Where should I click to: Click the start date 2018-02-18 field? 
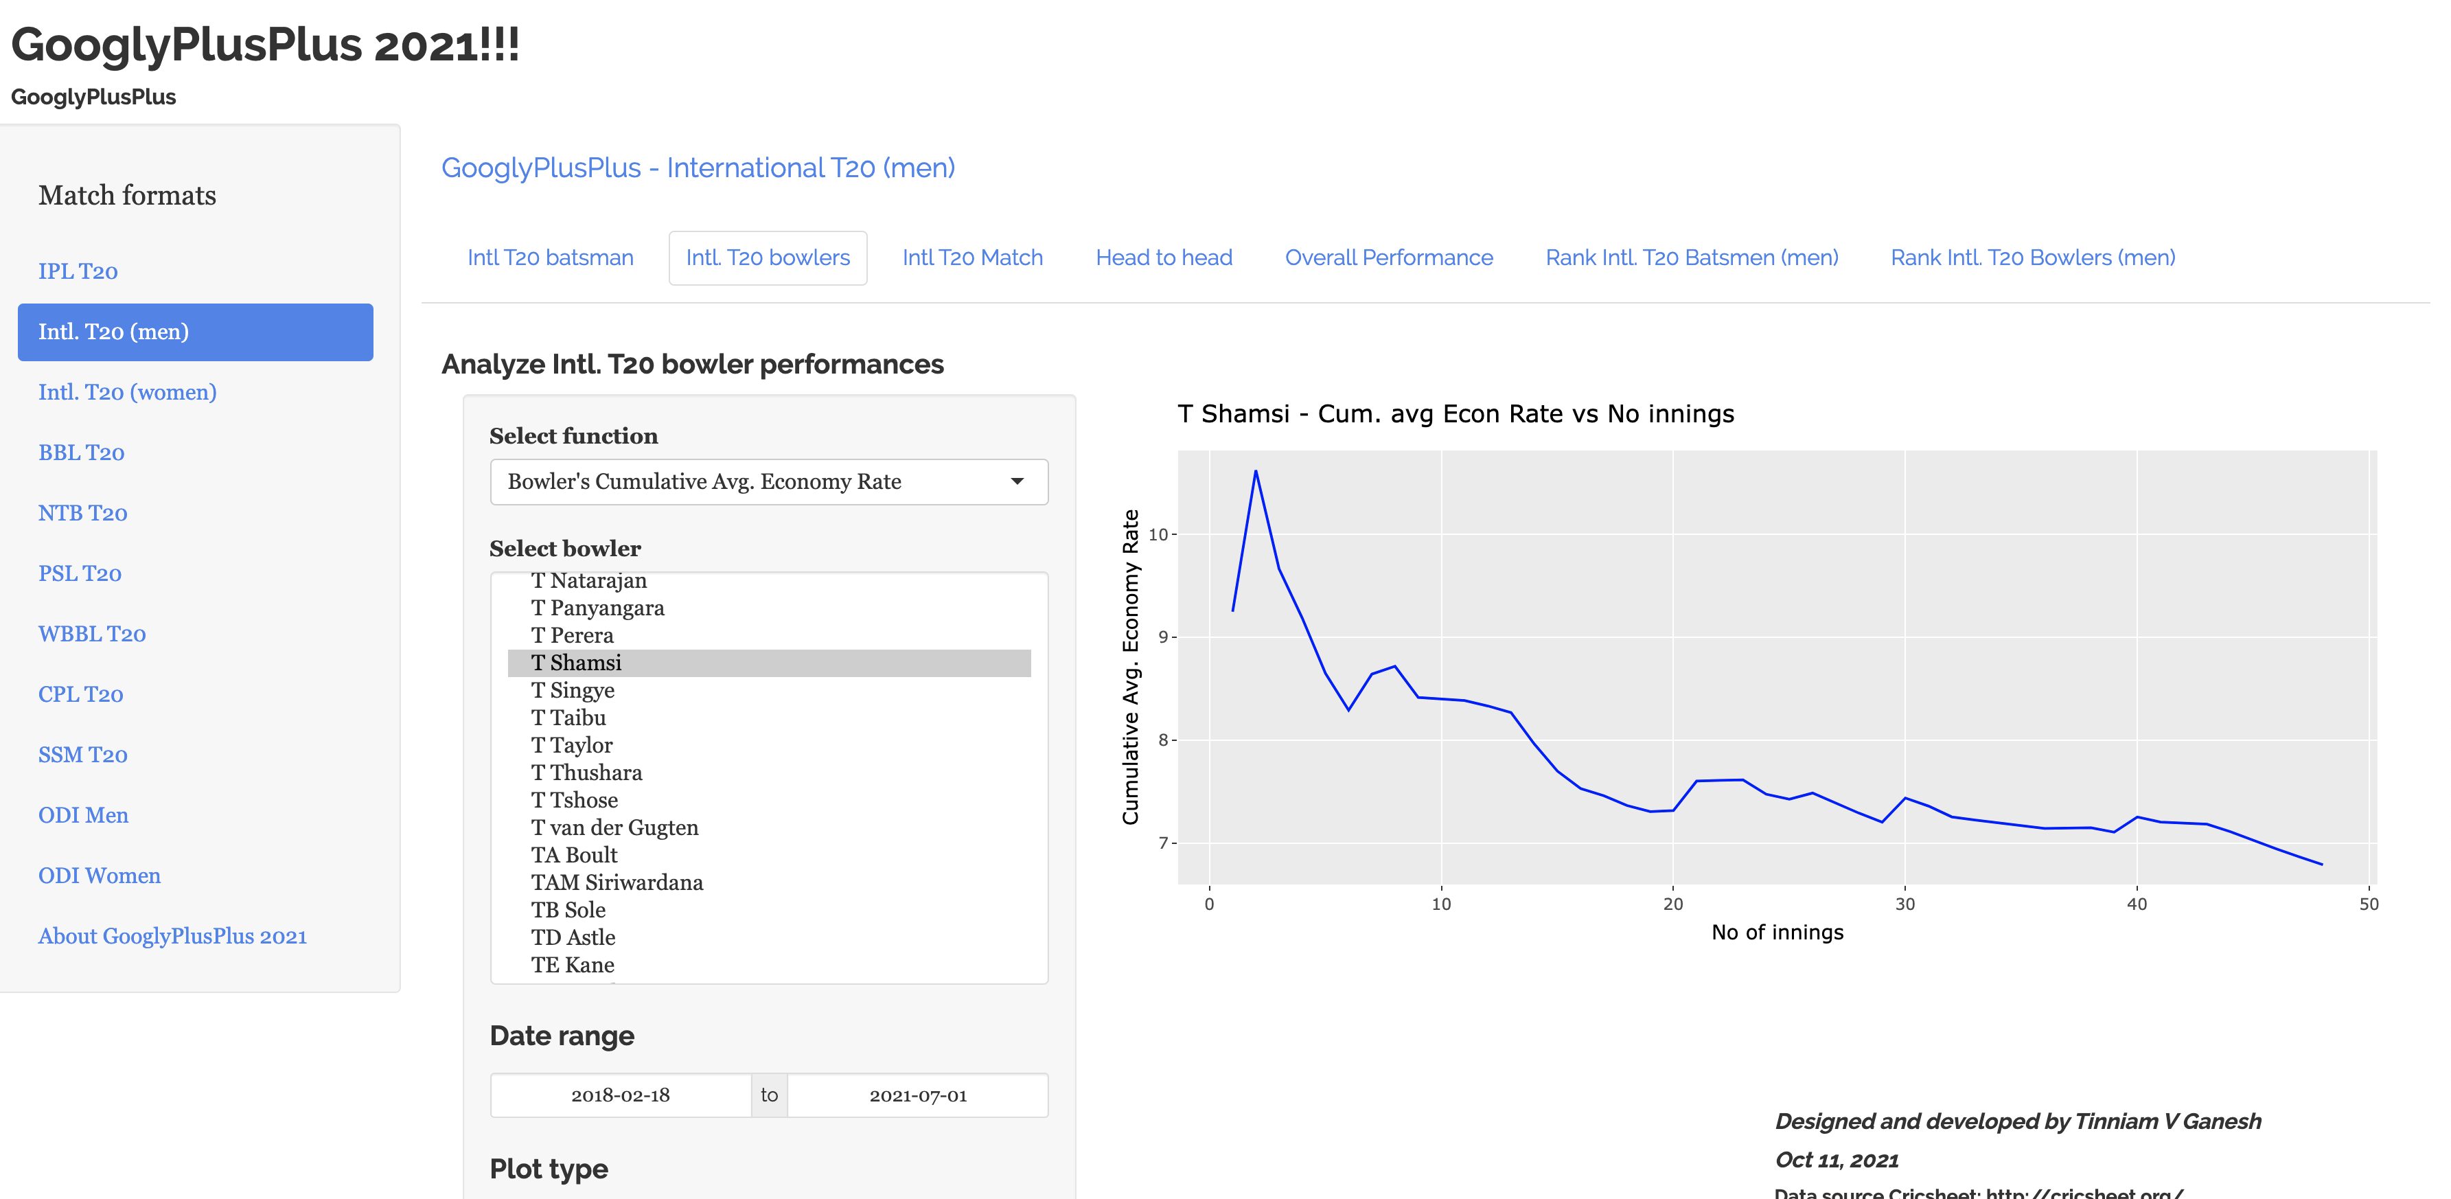pos(619,1095)
